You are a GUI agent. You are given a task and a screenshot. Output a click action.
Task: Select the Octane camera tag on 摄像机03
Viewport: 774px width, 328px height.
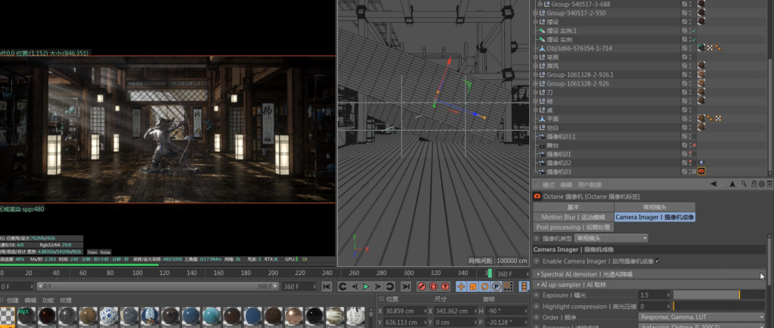(x=701, y=172)
